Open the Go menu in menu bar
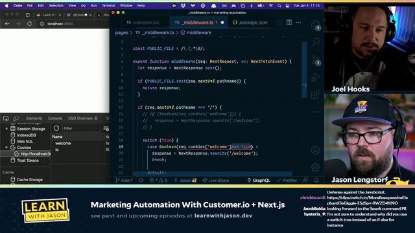Image resolution: width=415 pixels, height=233 pixels. pos(83,6)
